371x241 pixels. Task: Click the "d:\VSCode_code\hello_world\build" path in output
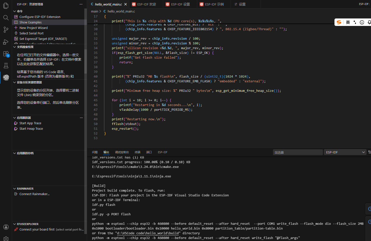coord(148,233)
